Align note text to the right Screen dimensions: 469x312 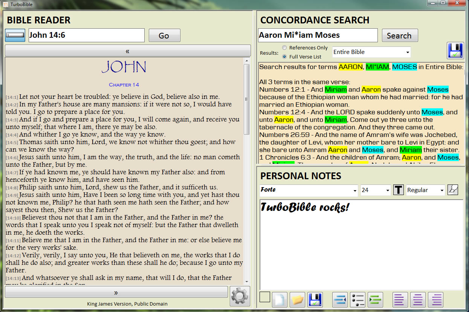[435, 300]
